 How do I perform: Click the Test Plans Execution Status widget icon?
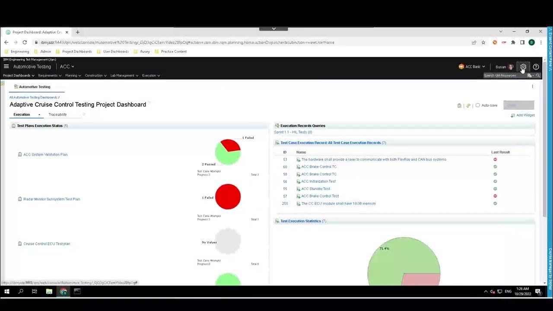(x=13, y=126)
